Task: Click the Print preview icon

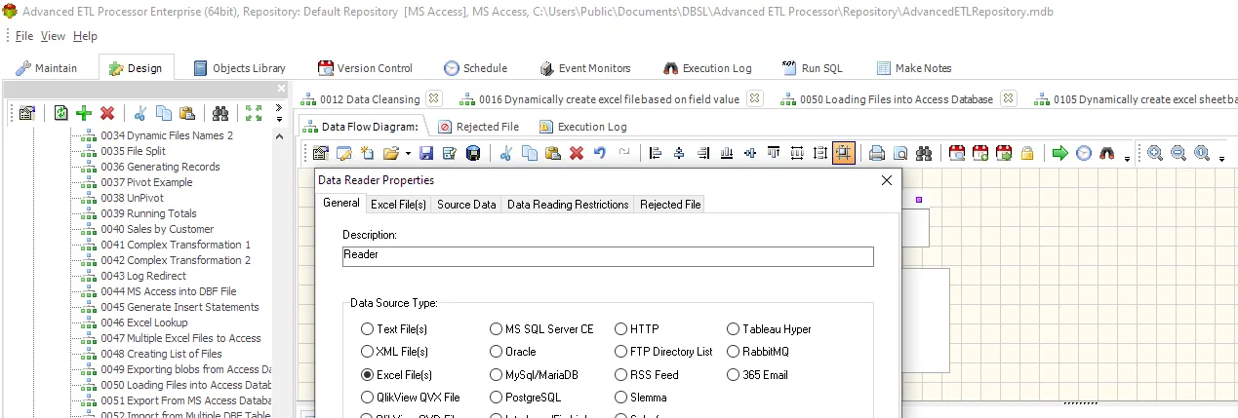Action: [x=900, y=153]
